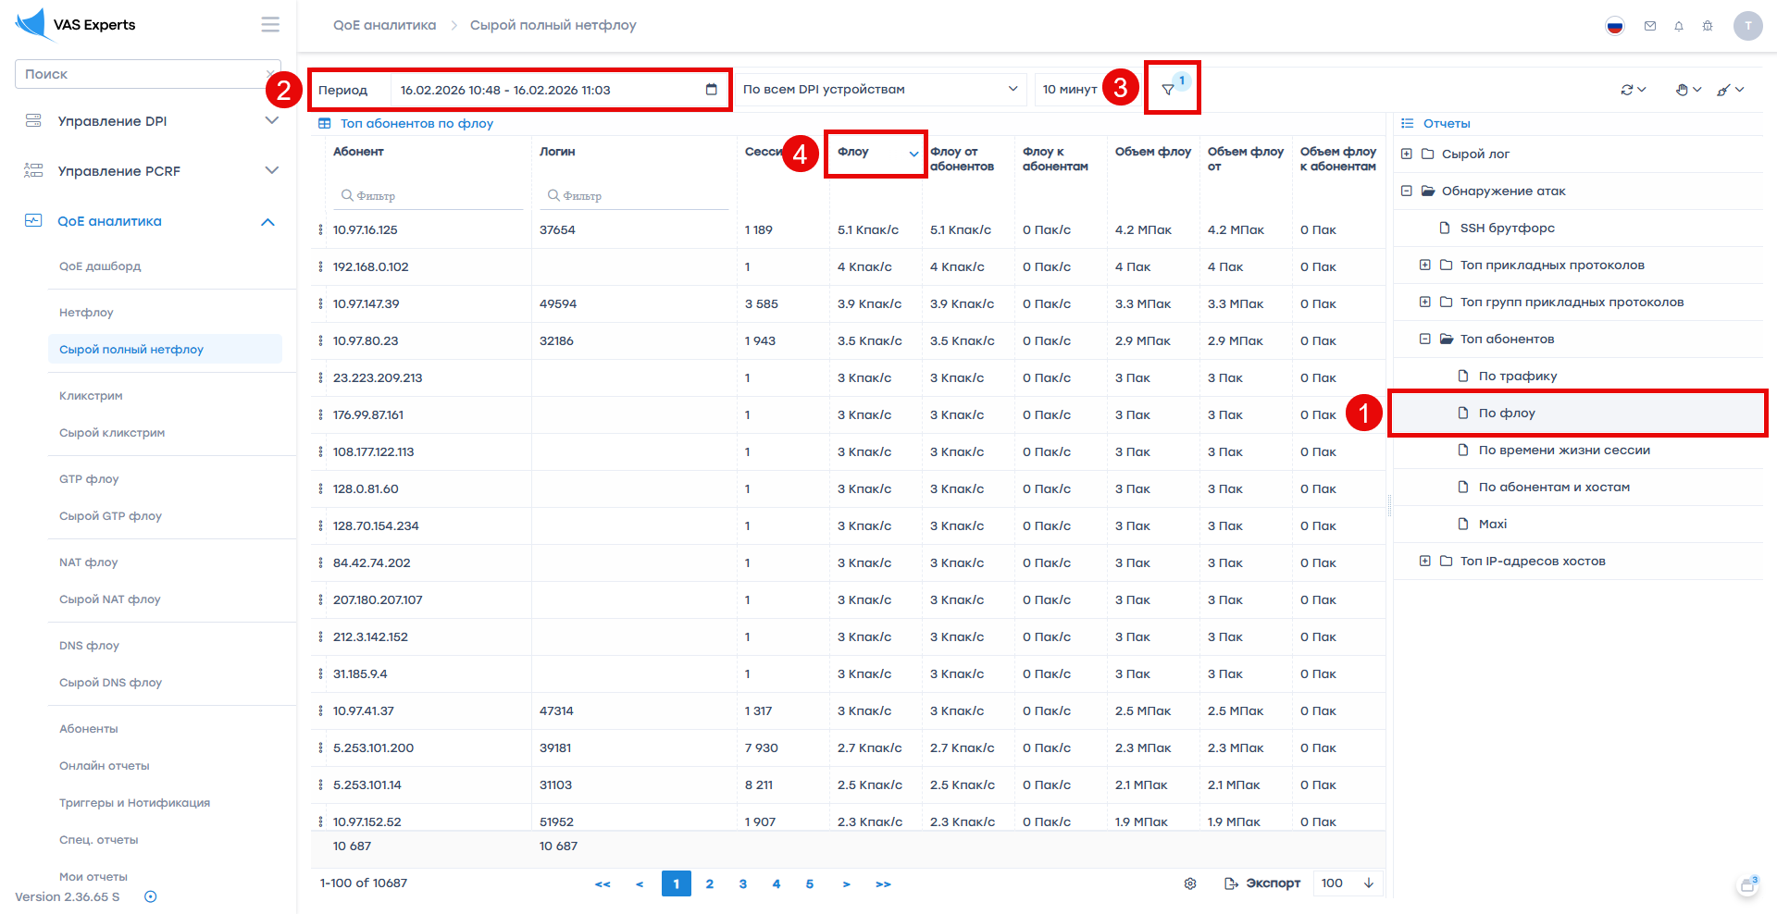Screen dimensions: 1777x914
Task: Expand Топ IP-адресов хостов folder
Action: pyautogui.click(x=1425, y=561)
